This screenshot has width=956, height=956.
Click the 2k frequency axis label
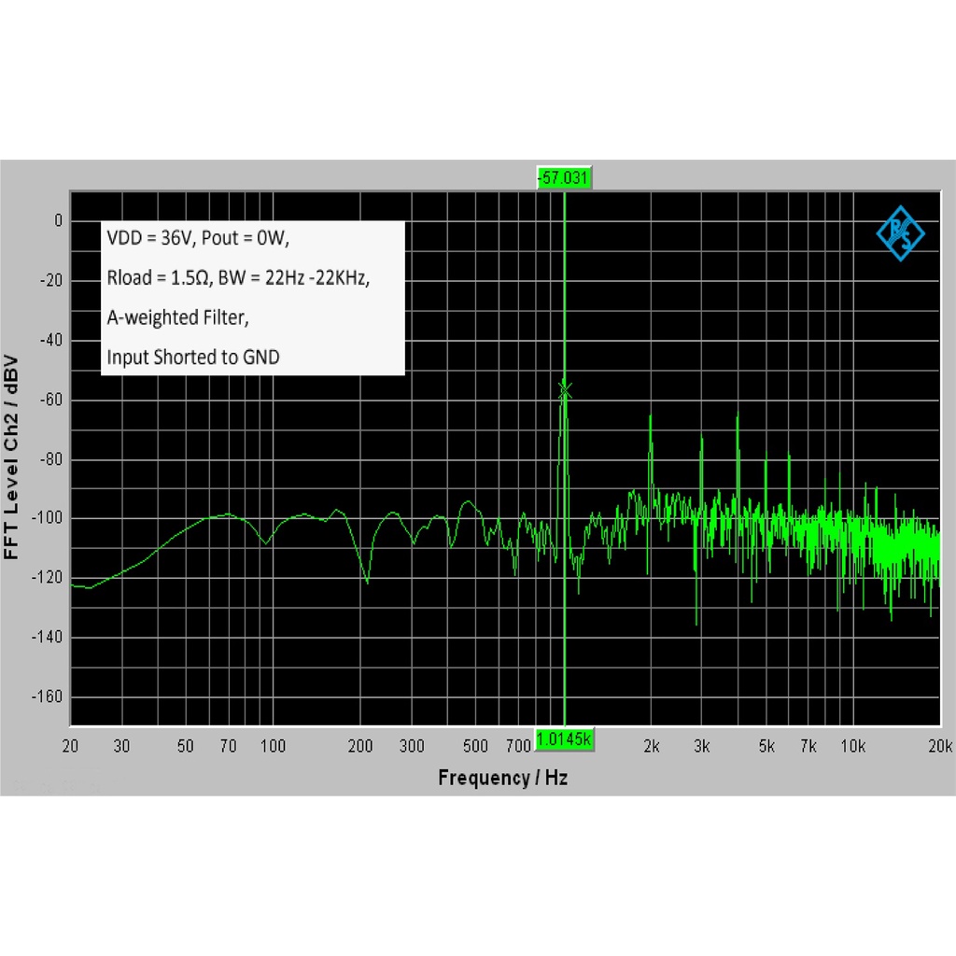pyautogui.click(x=651, y=746)
